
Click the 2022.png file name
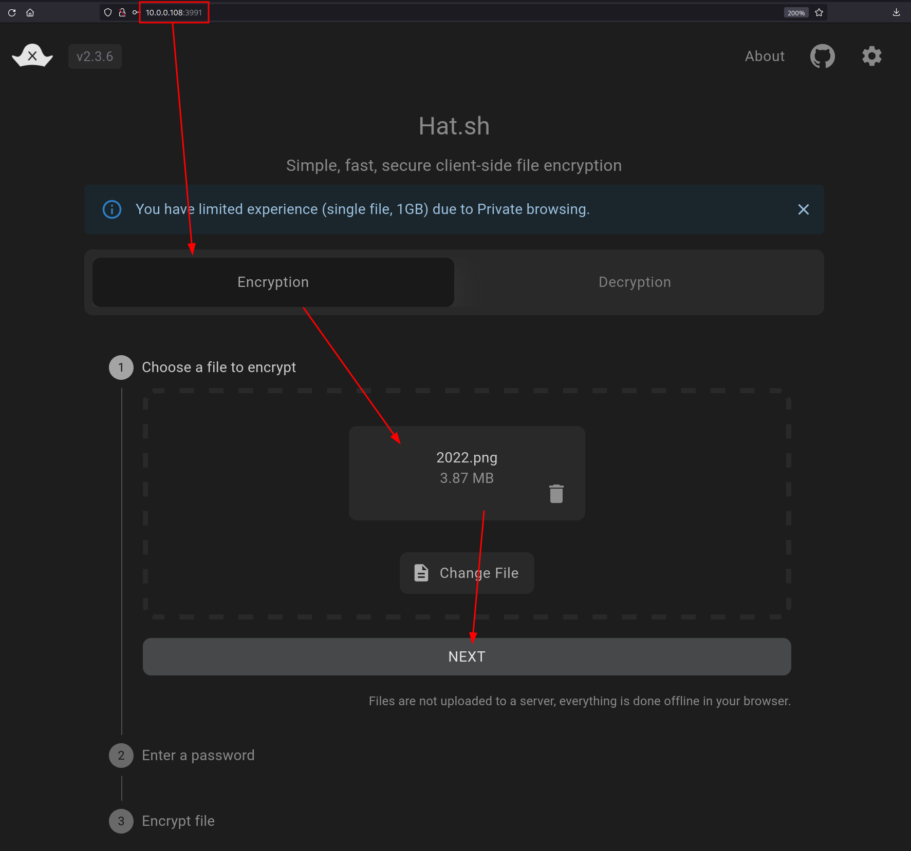(467, 457)
